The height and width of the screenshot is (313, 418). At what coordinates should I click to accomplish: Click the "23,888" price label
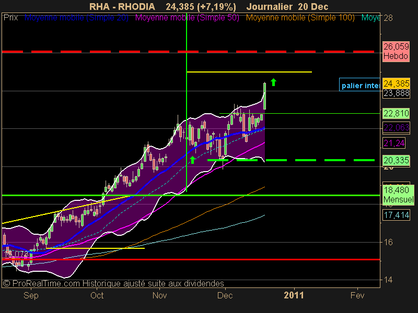tap(396, 93)
